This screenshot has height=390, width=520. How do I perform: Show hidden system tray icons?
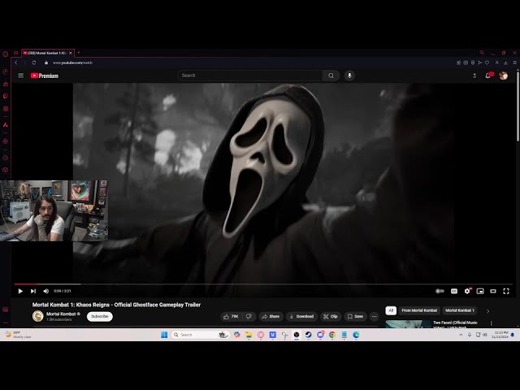[461, 335]
